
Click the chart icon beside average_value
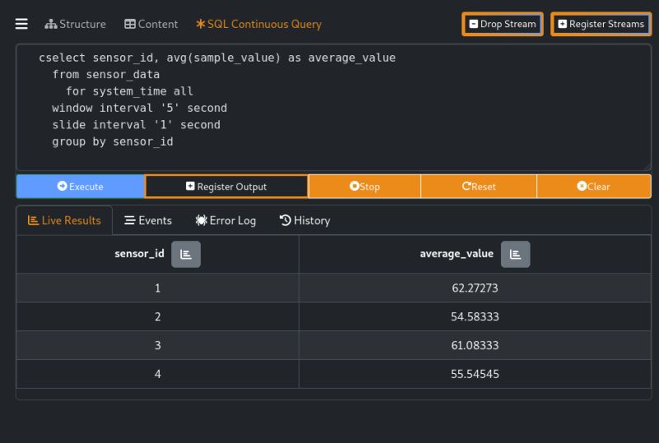pyautogui.click(x=516, y=254)
